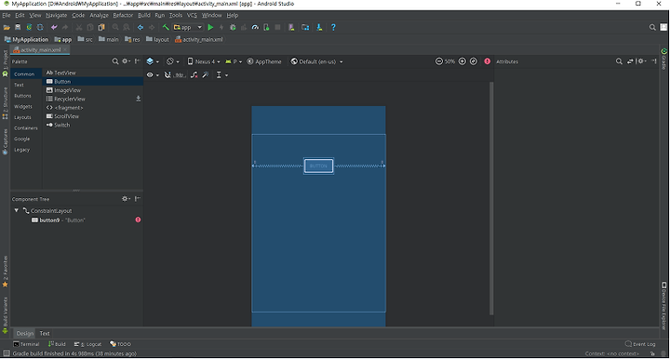Zoom in the design surface
Screen dimensions: 670x359
click(462, 61)
